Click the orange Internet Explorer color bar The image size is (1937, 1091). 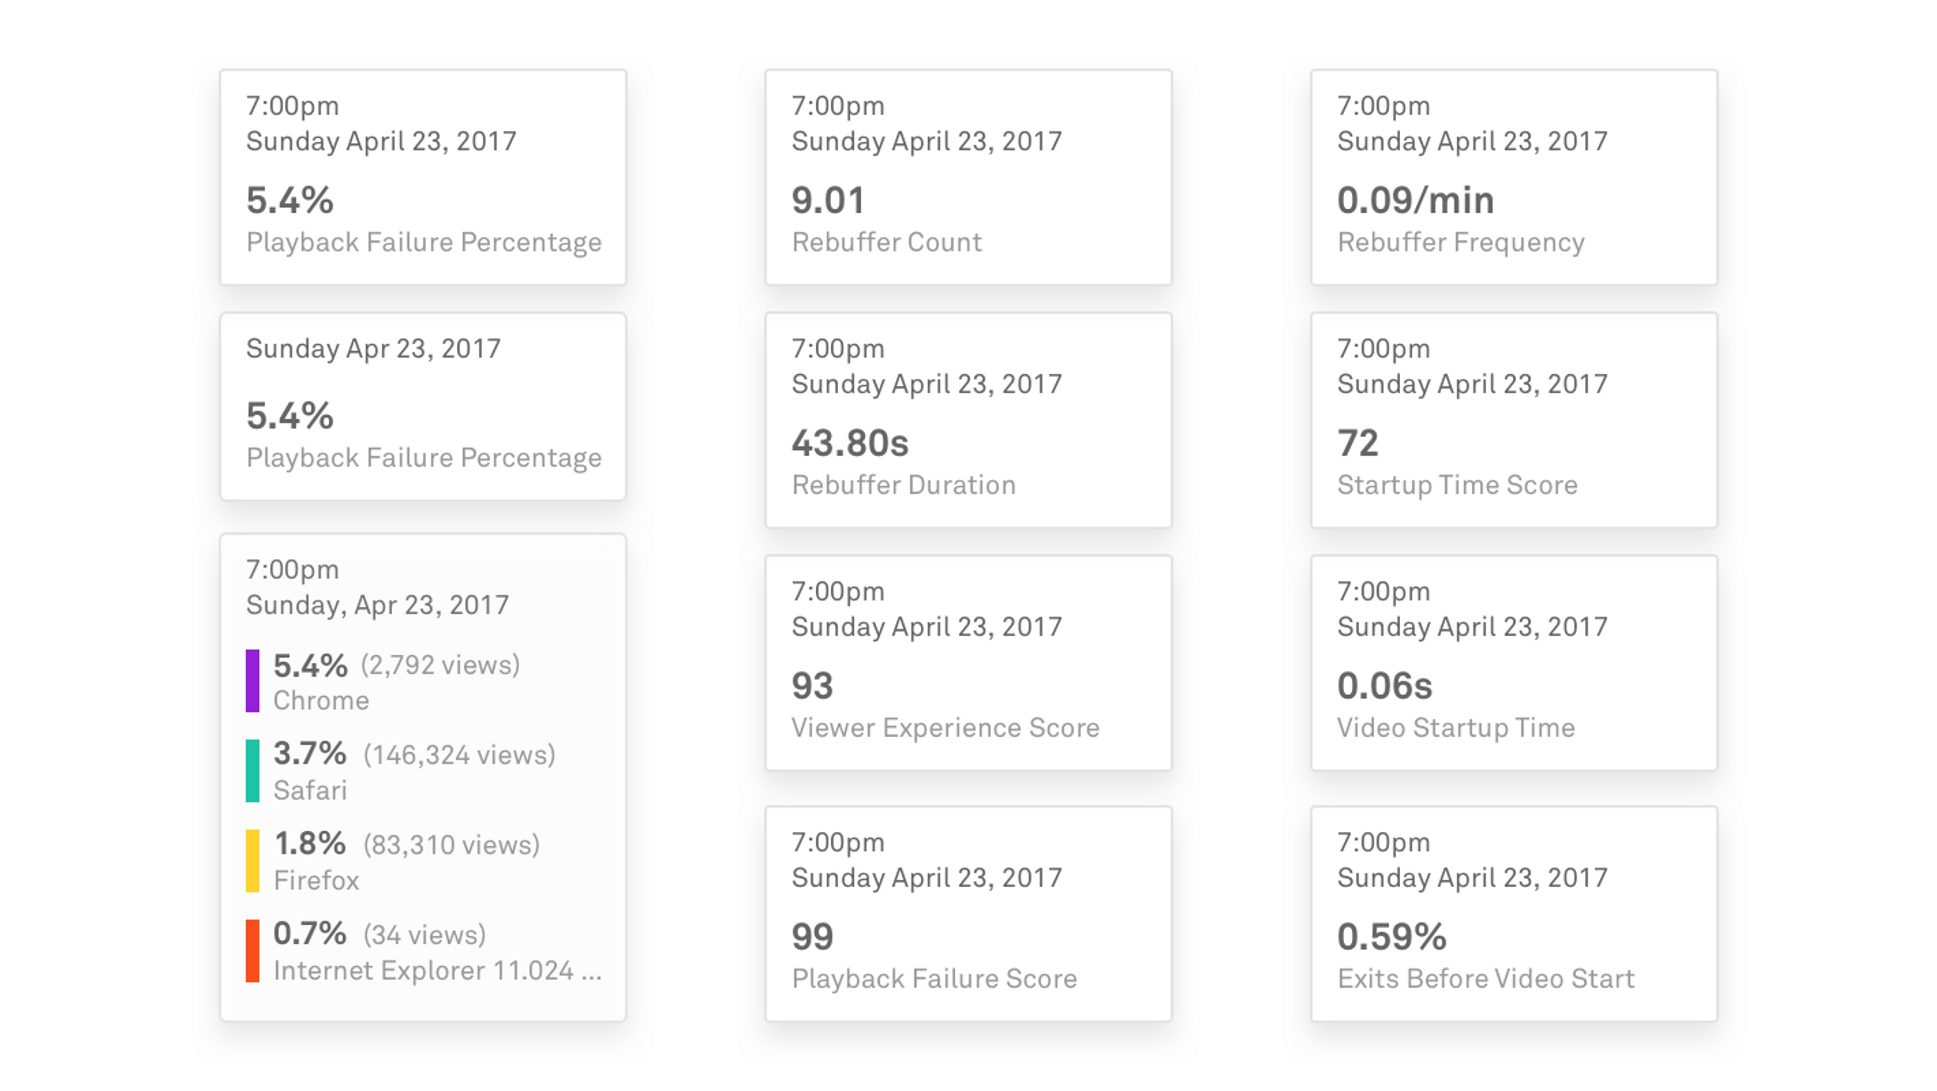(x=253, y=951)
